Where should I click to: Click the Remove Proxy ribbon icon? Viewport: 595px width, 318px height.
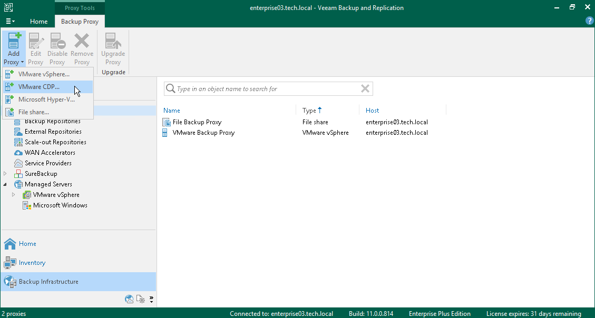82,41
